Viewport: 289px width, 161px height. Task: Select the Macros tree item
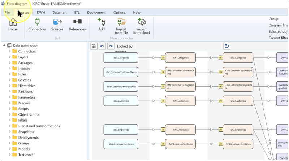coord(24,103)
